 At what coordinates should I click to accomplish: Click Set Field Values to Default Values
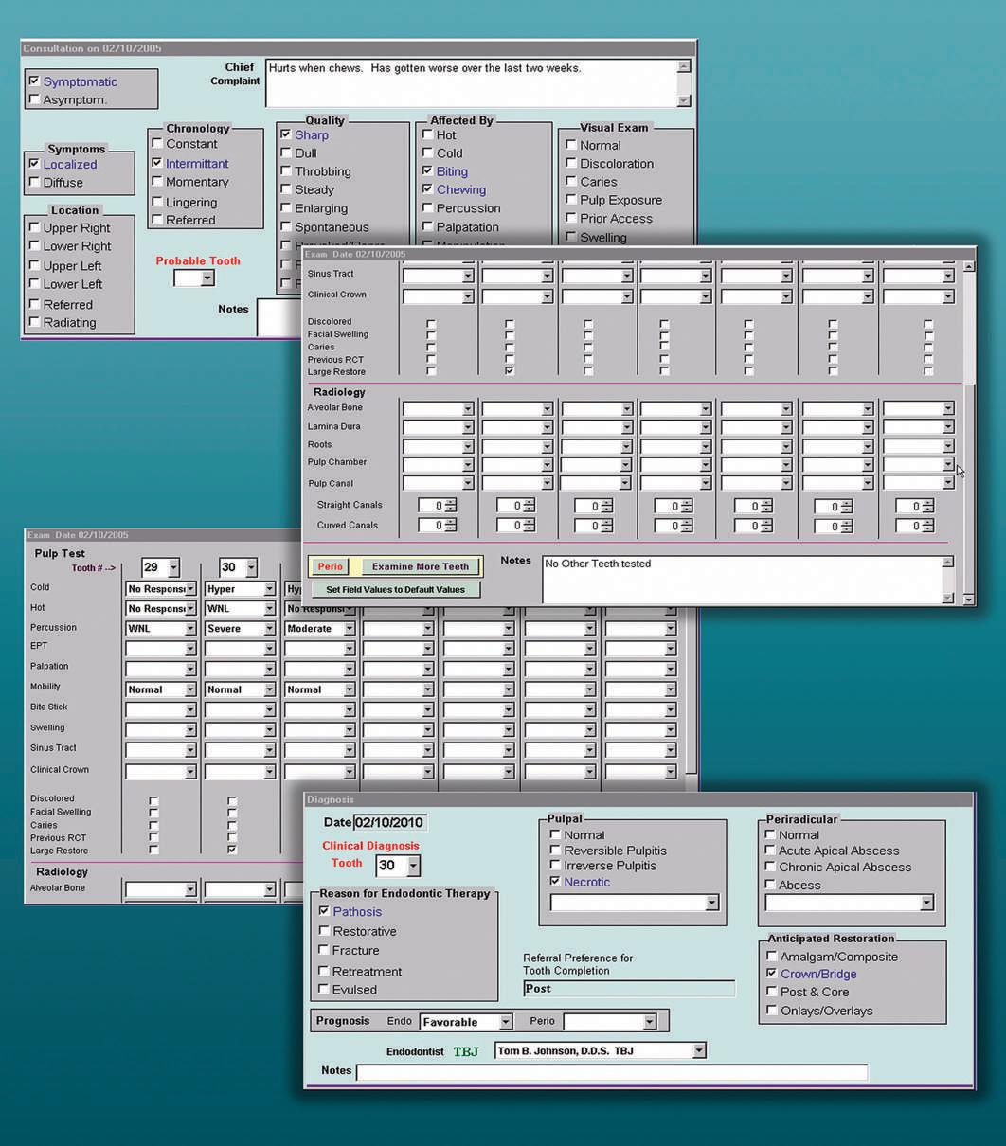coord(396,589)
